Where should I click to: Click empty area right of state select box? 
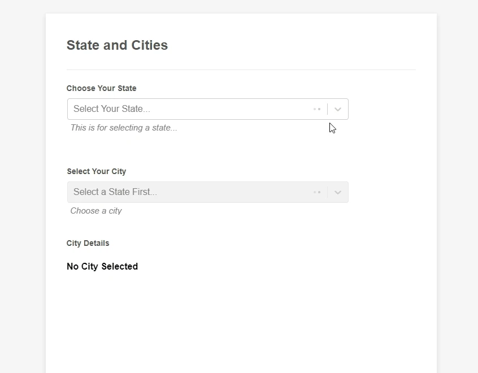point(384,109)
